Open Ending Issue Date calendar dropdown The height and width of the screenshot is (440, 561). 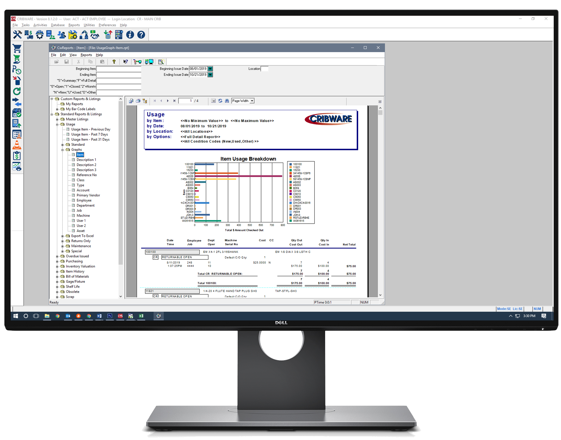[210, 75]
